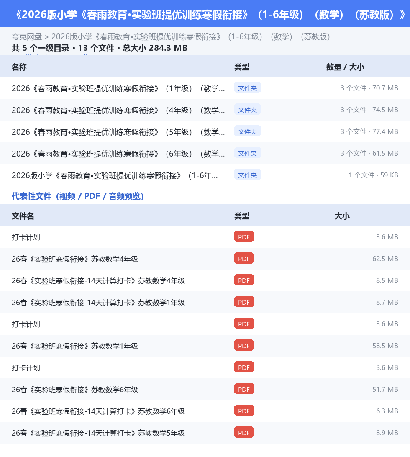Open the breadcrumb path 2026版小学《春雨教育•实验班提优训练寒假衔接》
This screenshot has height=457, width=410.
click(191, 37)
